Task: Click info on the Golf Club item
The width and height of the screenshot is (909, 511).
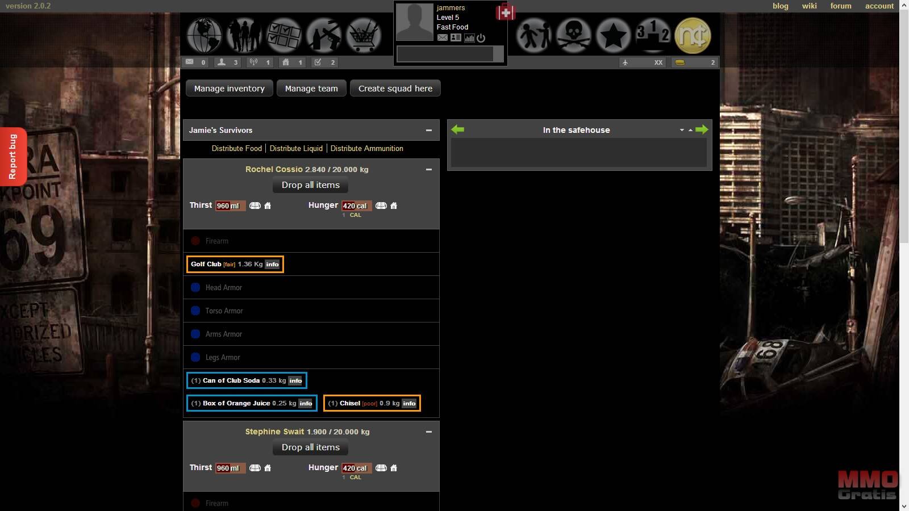Action: point(273,265)
